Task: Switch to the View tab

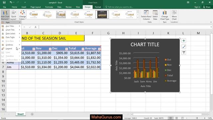Action: 78,7
